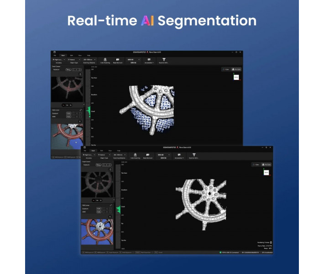Rotate RGB camera preview in back window
324x274 pixels.
(x=80, y=121)
